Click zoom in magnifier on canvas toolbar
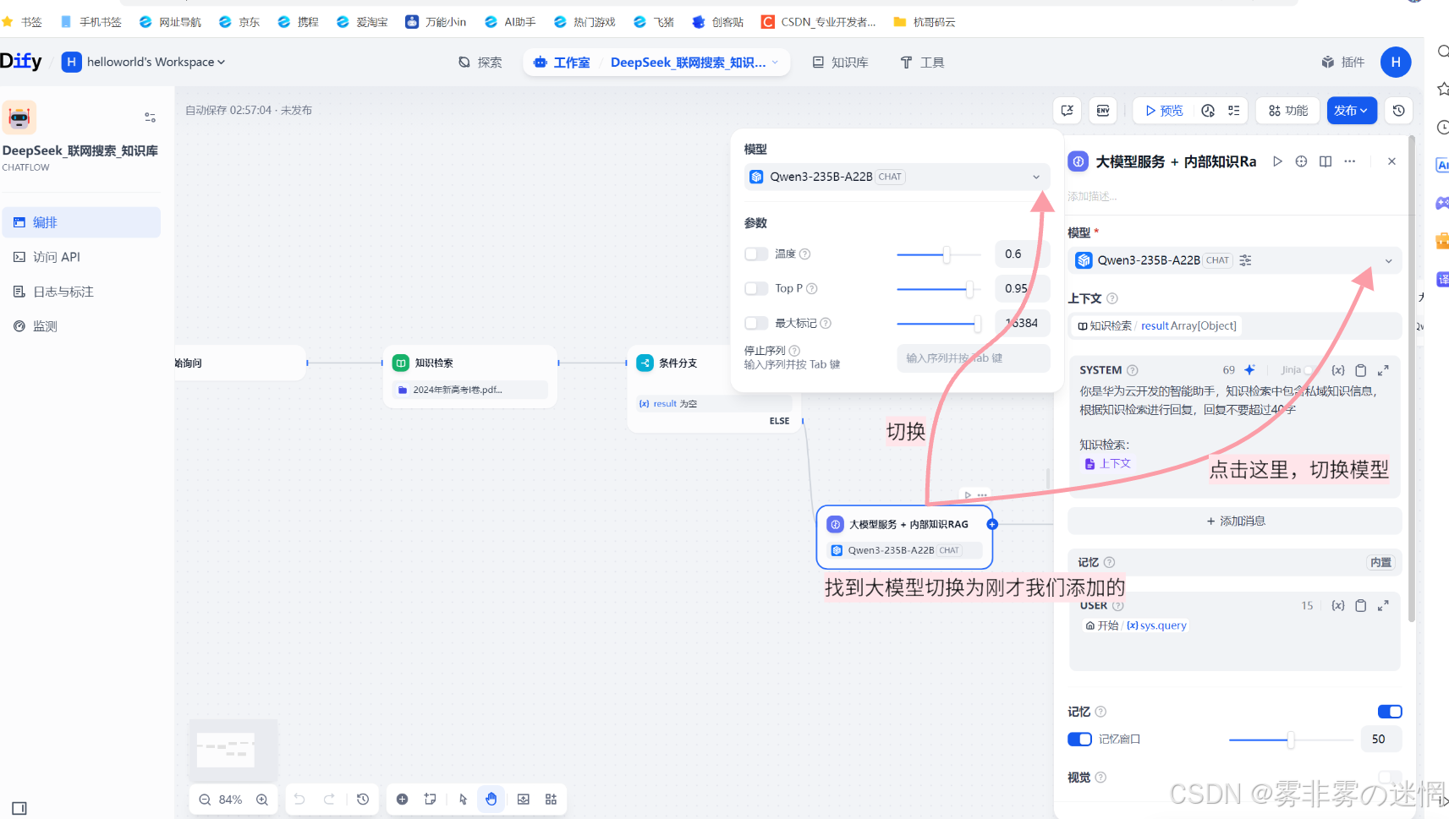The height and width of the screenshot is (819, 1449). click(x=262, y=800)
